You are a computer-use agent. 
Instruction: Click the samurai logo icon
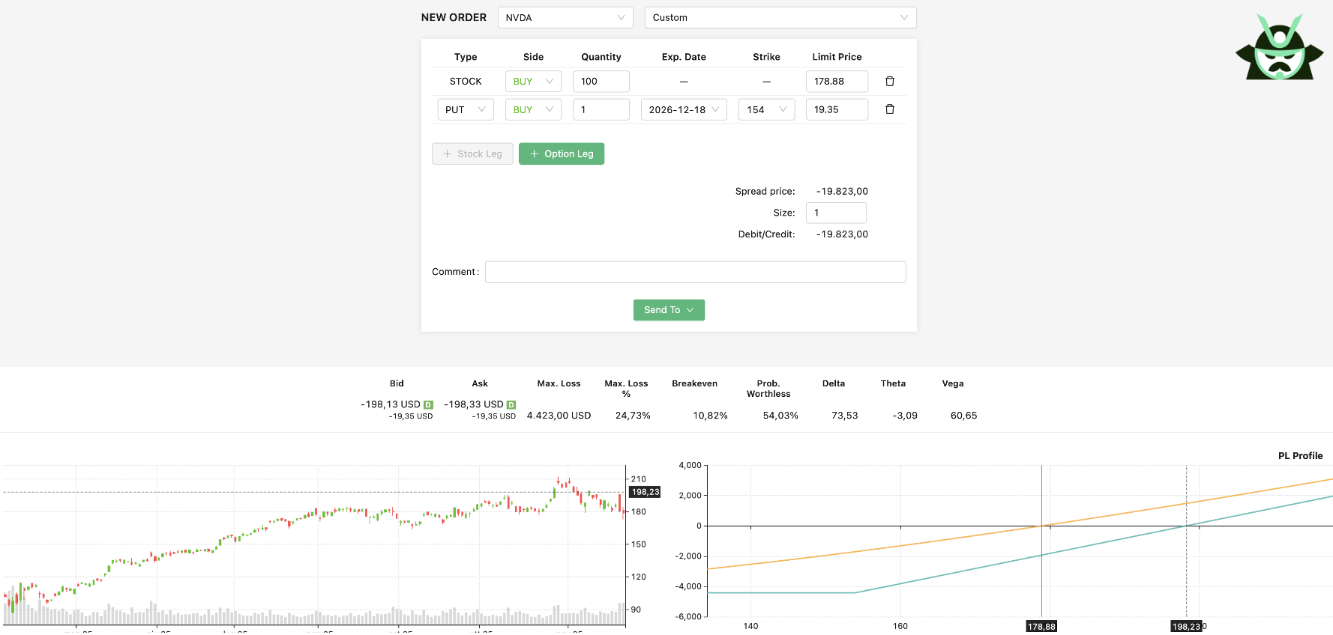(1279, 48)
